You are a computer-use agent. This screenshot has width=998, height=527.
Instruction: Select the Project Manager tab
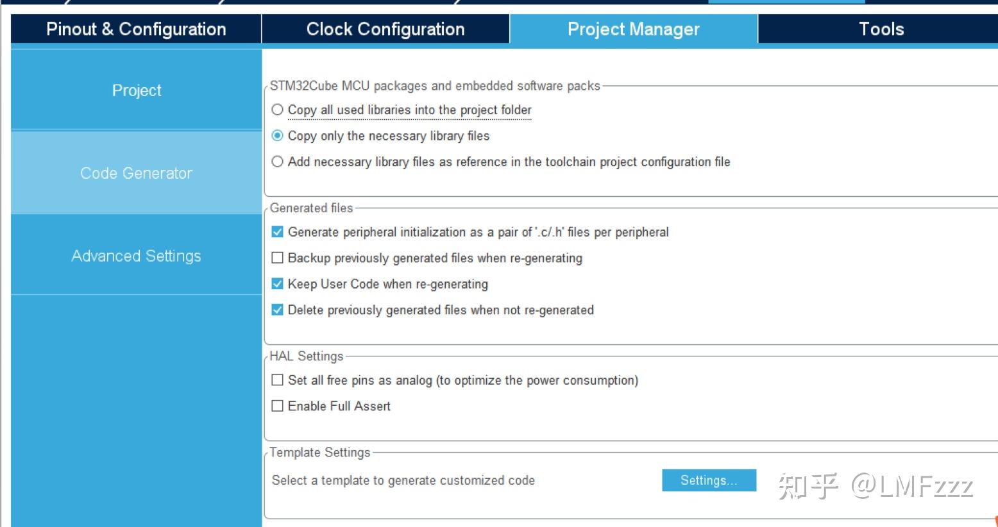click(634, 29)
